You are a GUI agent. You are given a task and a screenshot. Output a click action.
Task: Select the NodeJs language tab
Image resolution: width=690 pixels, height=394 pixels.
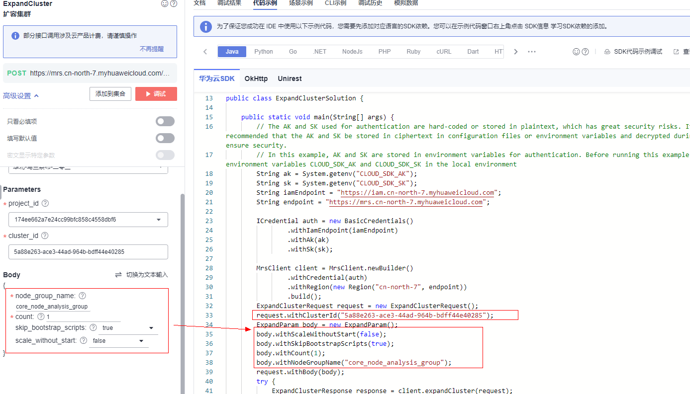352,52
